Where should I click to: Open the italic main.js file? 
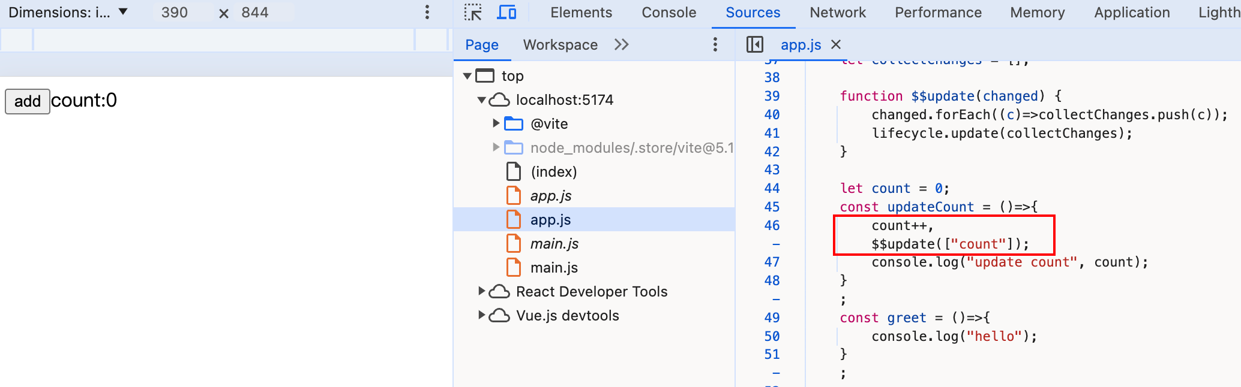click(554, 244)
